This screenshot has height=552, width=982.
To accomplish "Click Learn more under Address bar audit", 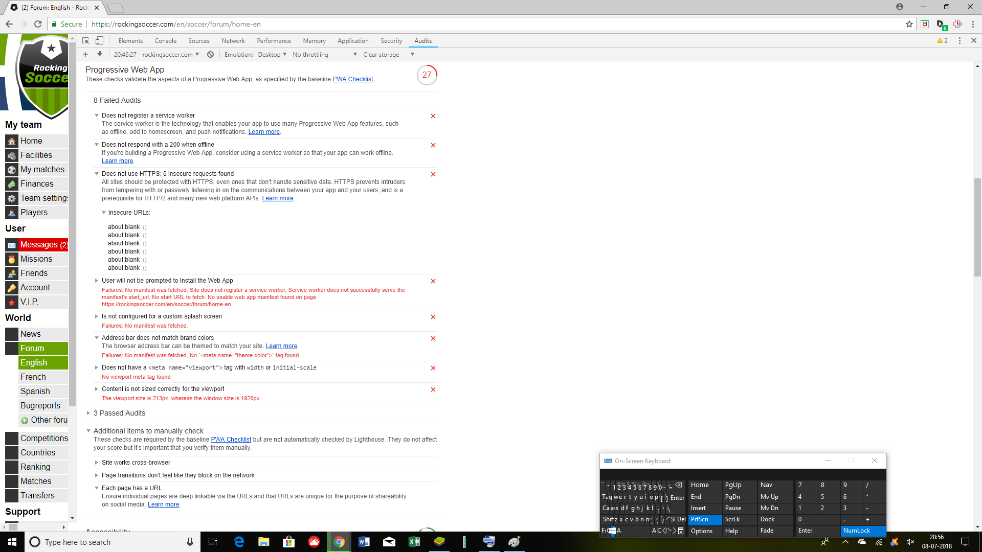I will click(x=281, y=346).
